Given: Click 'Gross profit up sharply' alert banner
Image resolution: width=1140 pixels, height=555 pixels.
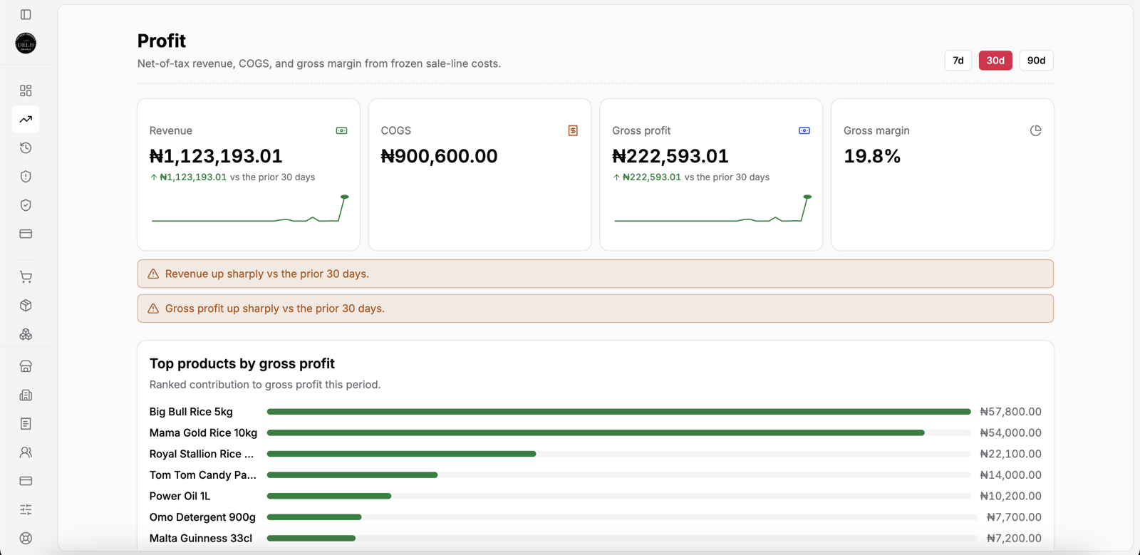Looking at the screenshot, I should (596, 308).
